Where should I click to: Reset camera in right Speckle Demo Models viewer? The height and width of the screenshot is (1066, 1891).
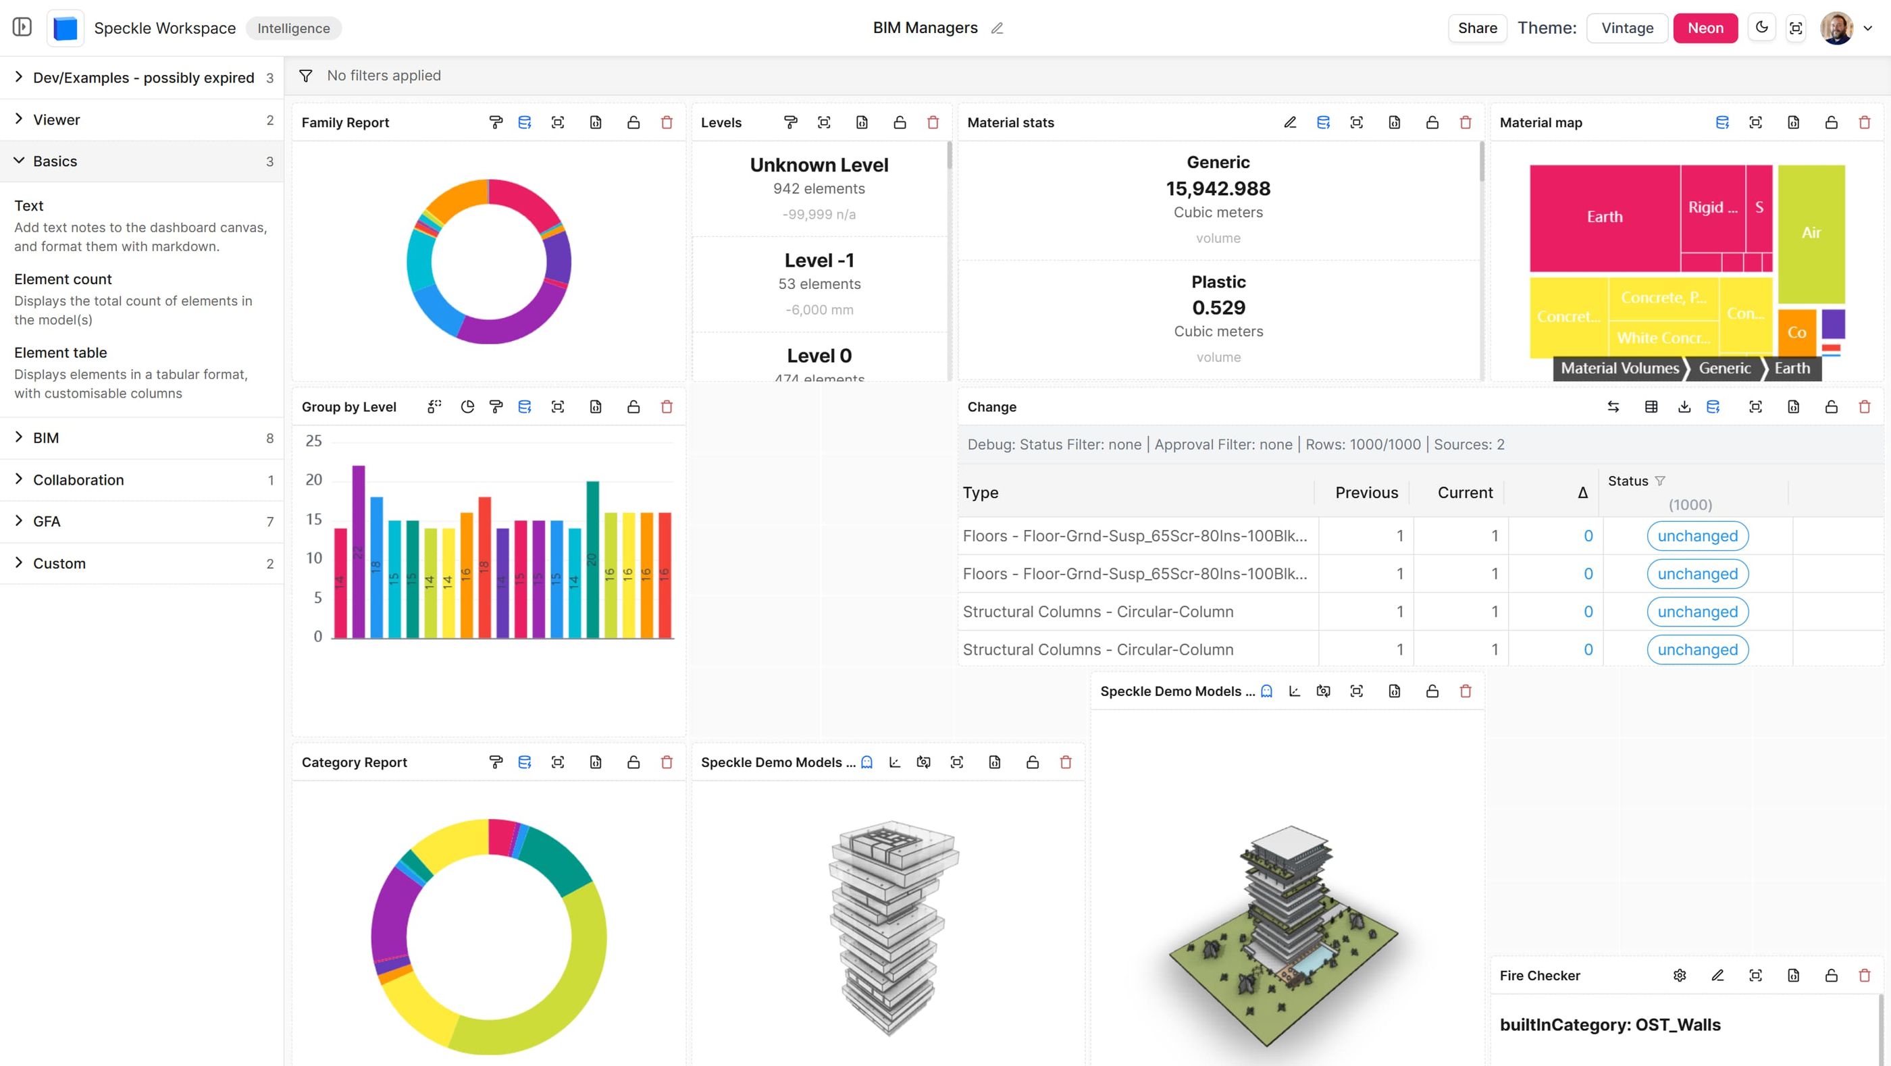(1323, 691)
